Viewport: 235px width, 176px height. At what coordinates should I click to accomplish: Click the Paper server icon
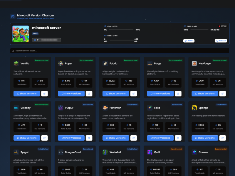(61, 63)
